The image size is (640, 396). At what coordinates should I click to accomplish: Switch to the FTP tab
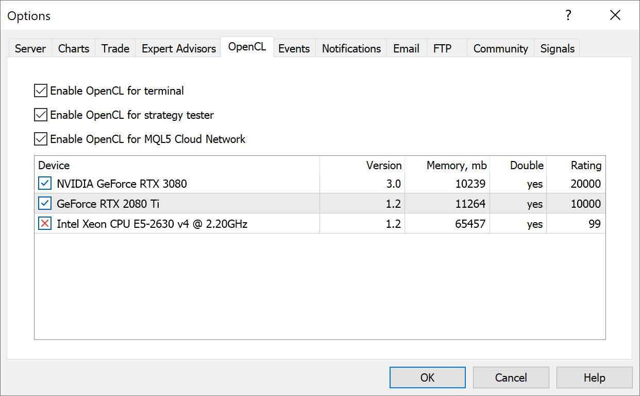click(442, 48)
